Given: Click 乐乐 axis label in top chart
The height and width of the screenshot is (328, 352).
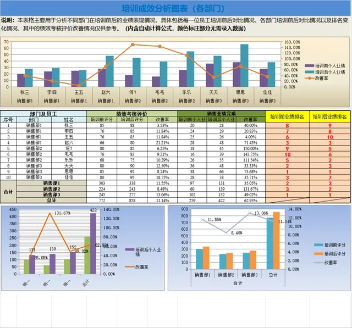Looking at the screenshot, I should tap(186, 92).
